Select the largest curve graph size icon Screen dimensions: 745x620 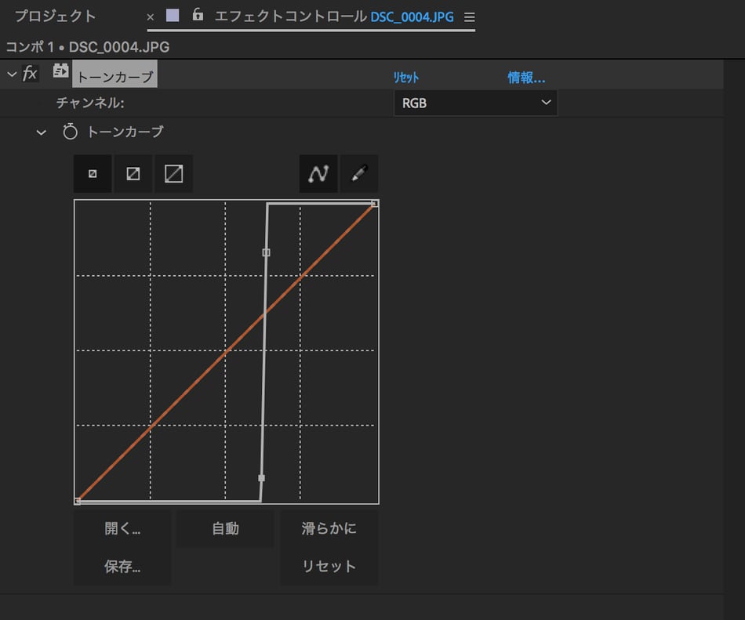[x=173, y=174]
